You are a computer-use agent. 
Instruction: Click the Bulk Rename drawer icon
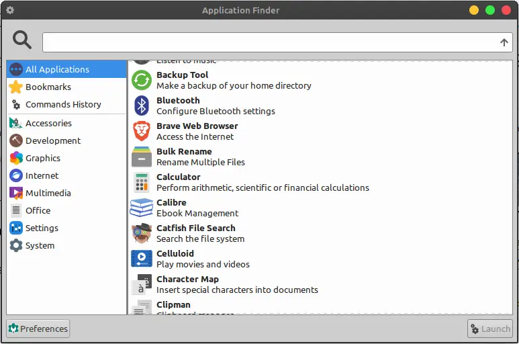pos(142,157)
